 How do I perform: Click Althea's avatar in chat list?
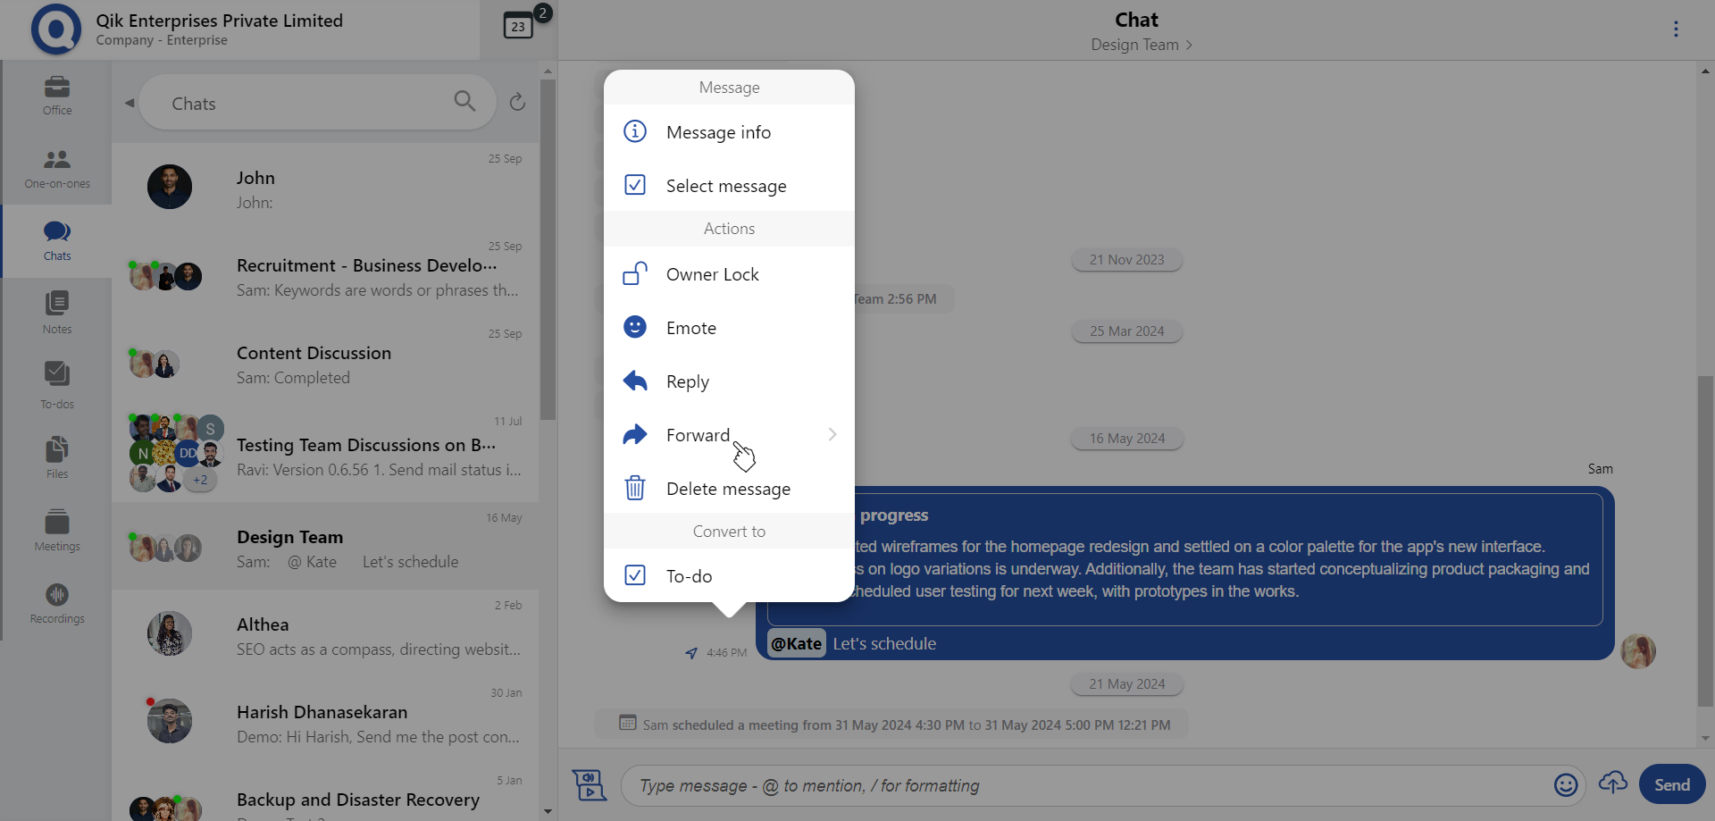pos(170,633)
